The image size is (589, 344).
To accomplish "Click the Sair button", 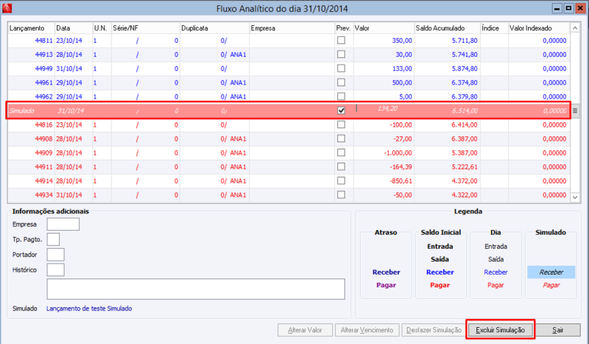I will pyautogui.click(x=557, y=330).
